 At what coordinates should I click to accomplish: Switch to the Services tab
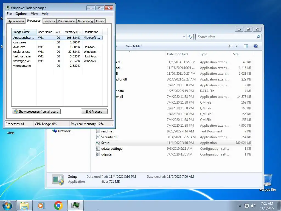[x=49, y=21]
